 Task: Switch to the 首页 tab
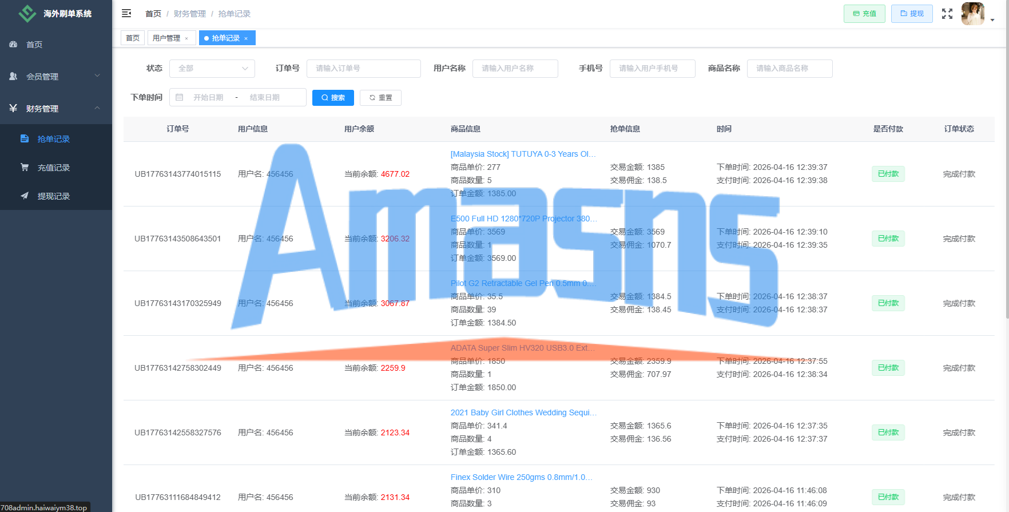point(133,38)
